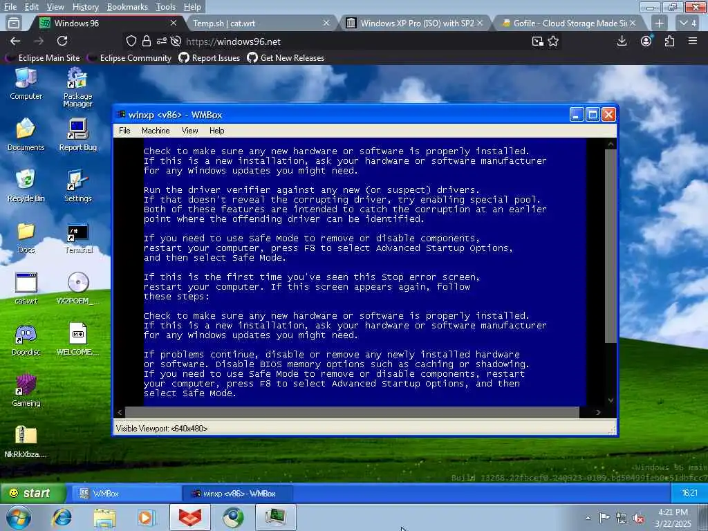
Task: Click the red fox browser taskbar icon
Action: [x=190, y=517]
